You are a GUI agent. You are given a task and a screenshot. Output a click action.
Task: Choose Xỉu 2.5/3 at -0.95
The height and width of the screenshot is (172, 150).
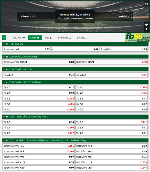(112, 75)
